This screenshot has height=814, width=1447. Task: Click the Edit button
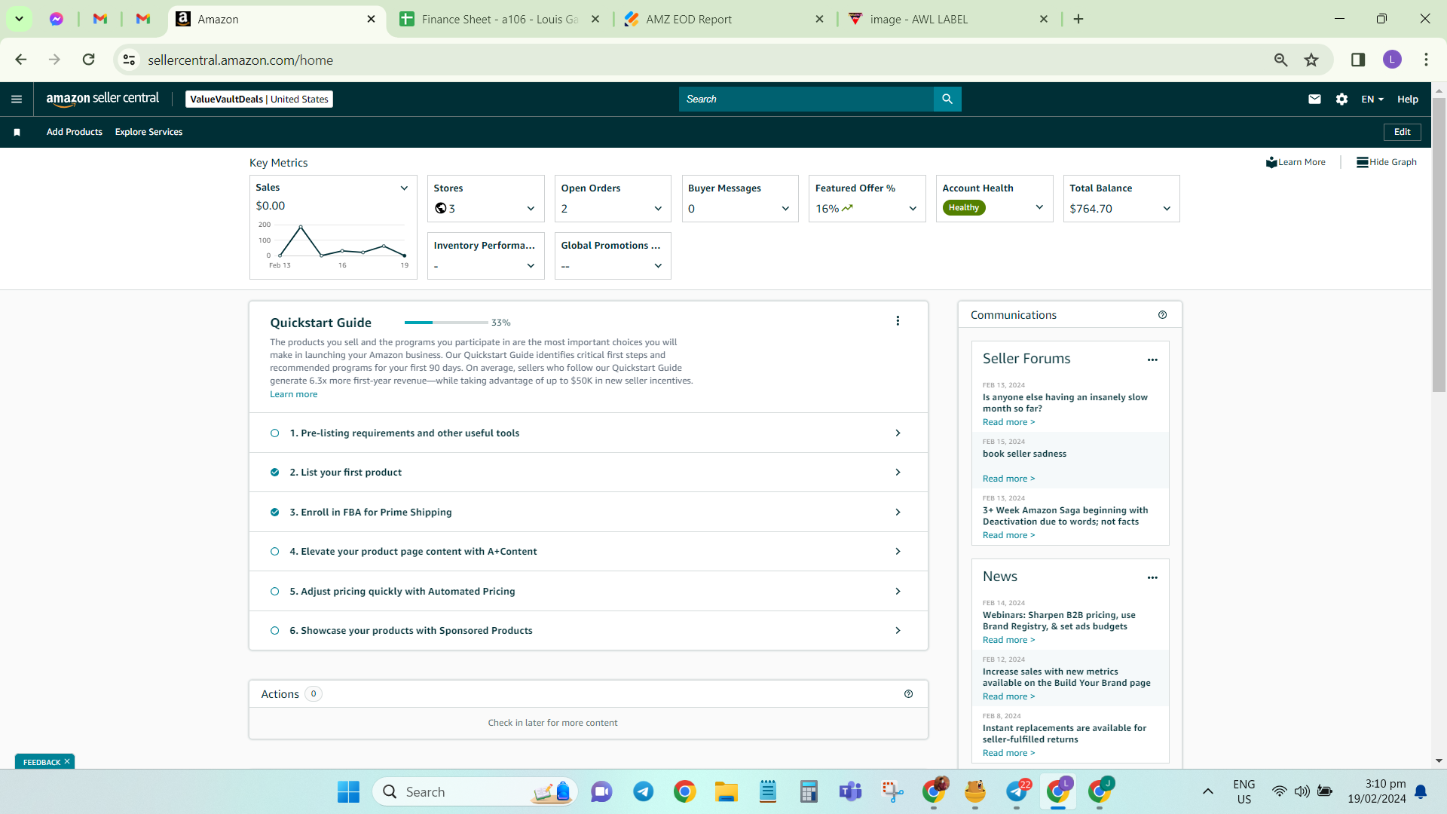(1402, 132)
